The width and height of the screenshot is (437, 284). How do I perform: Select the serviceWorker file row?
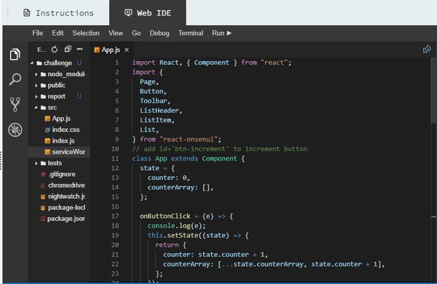point(59,152)
